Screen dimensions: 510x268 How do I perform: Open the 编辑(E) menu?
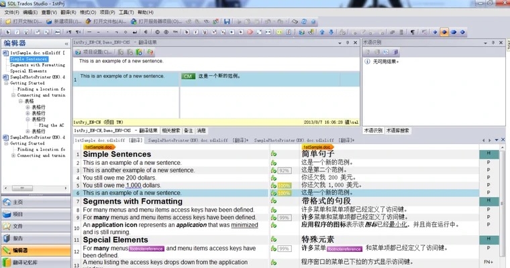coord(30,12)
